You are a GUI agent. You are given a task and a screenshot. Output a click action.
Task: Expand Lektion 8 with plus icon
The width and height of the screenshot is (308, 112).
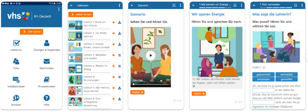(114, 99)
